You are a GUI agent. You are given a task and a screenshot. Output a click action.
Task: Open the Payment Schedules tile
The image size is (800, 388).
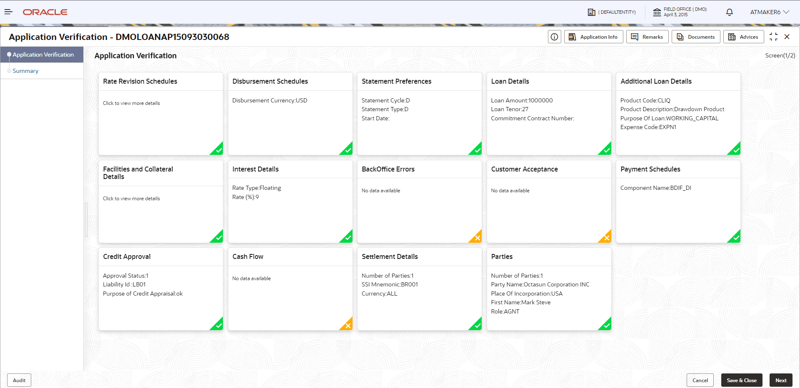[x=678, y=201]
